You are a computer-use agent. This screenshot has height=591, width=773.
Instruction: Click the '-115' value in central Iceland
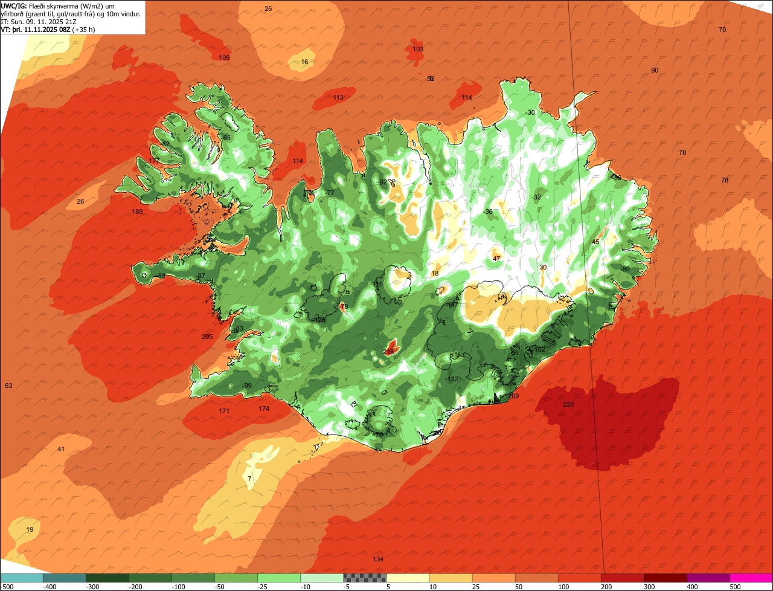(377, 285)
